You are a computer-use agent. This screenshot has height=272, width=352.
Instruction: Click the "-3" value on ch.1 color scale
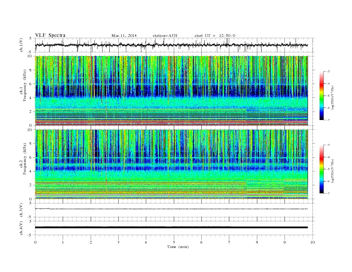[328, 72]
